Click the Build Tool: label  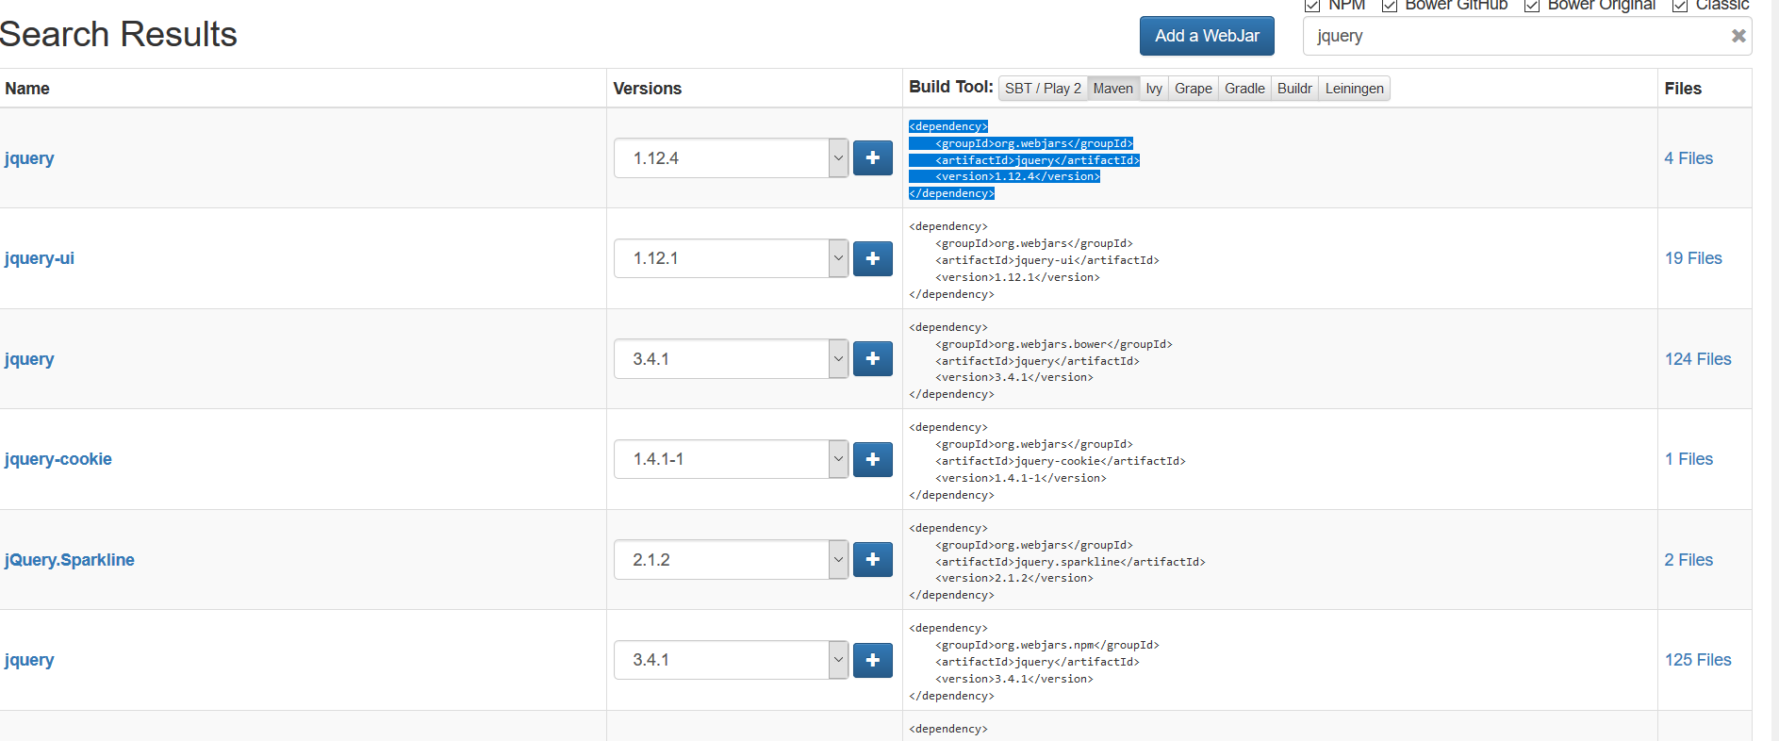coord(951,87)
